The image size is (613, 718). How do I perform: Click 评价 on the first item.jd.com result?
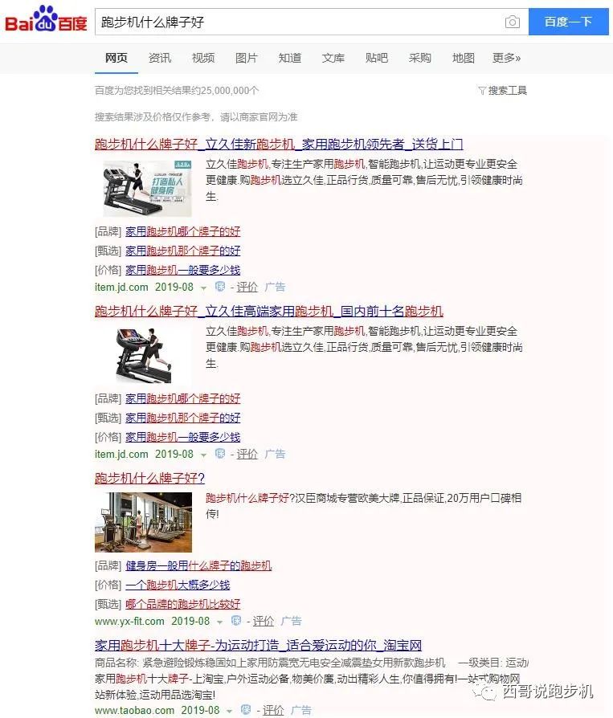coord(247,287)
